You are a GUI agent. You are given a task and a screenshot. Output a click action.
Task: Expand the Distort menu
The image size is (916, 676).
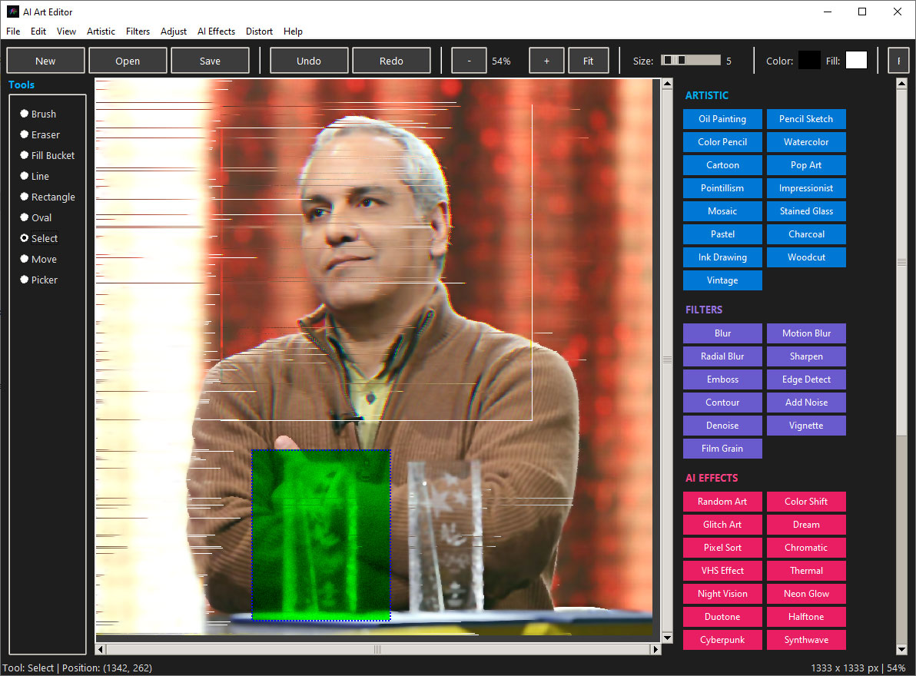pyautogui.click(x=259, y=31)
